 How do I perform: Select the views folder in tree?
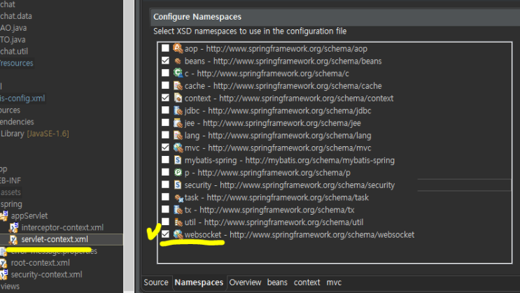(x=10, y=287)
